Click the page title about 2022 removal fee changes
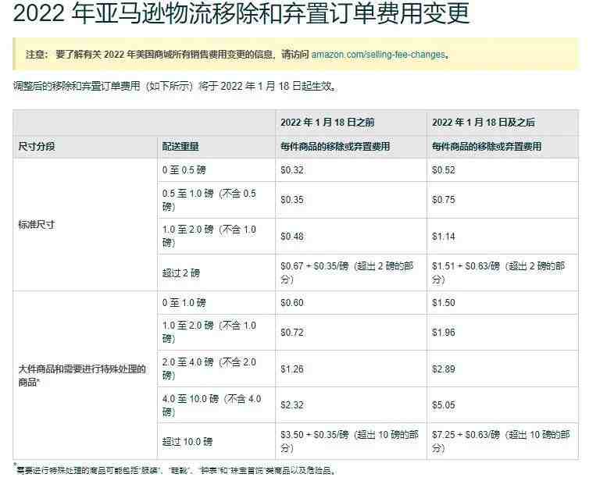 pos(241,13)
